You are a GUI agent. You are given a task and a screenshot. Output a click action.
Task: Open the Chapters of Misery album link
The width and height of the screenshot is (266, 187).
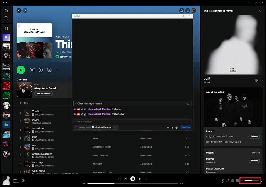tap(102, 147)
